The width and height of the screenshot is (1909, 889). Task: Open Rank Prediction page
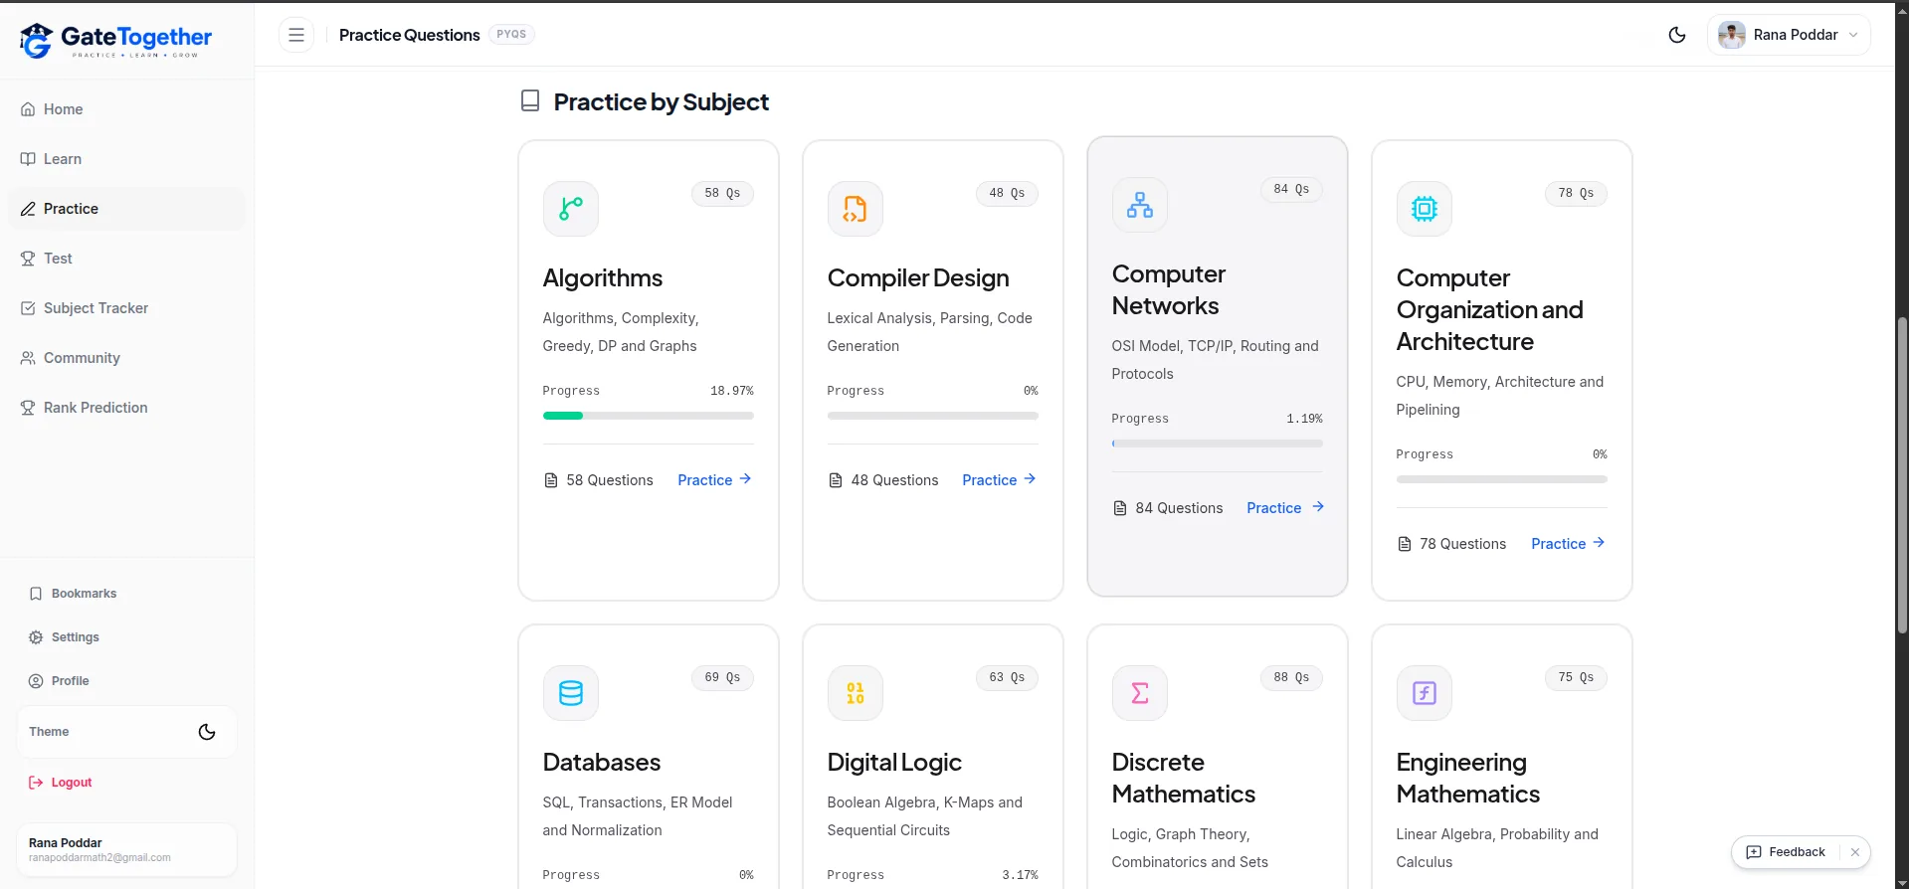pos(126,408)
